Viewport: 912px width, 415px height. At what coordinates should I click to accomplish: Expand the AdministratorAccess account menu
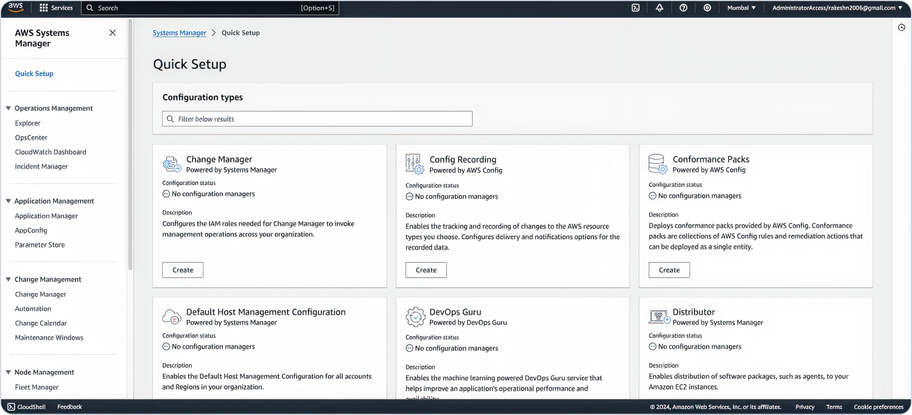[x=837, y=8]
